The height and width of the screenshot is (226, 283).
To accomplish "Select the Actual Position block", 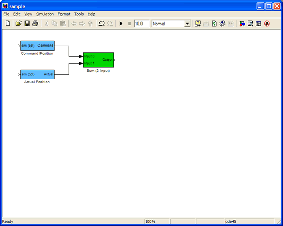I will [37, 74].
